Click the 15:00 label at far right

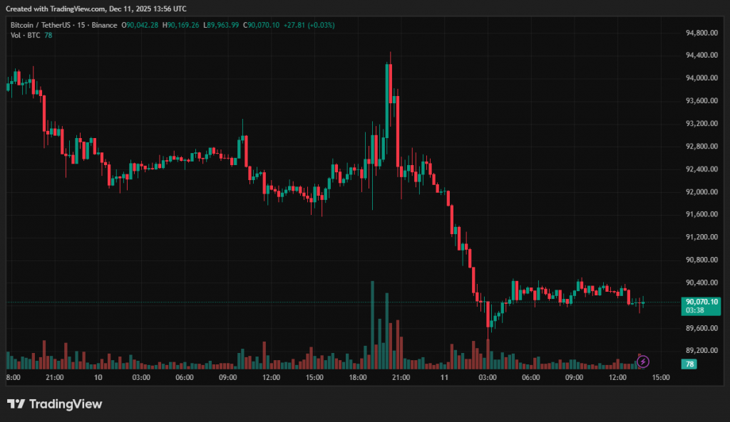[x=661, y=378]
